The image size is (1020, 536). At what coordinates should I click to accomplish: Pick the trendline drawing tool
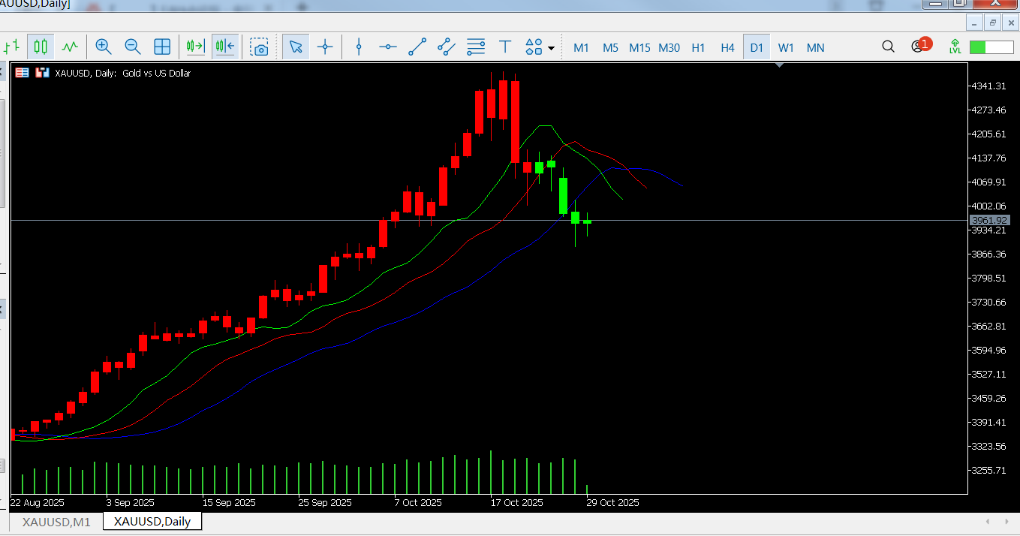[x=417, y=47]
